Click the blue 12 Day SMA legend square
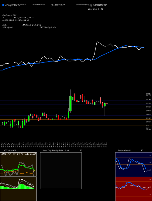This screenshot has width=152, height=201. tap(3, 5)
